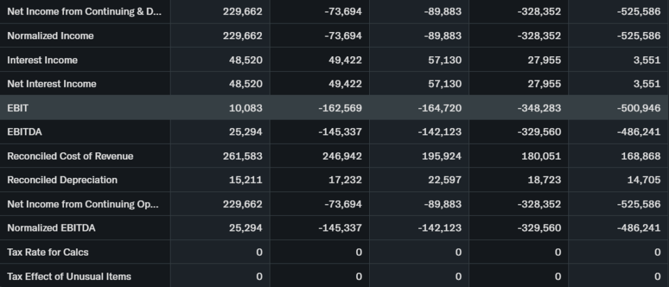The image size is (669, 287).
Task: Select the EBIT value -500,946
Action: pos(638,108)
